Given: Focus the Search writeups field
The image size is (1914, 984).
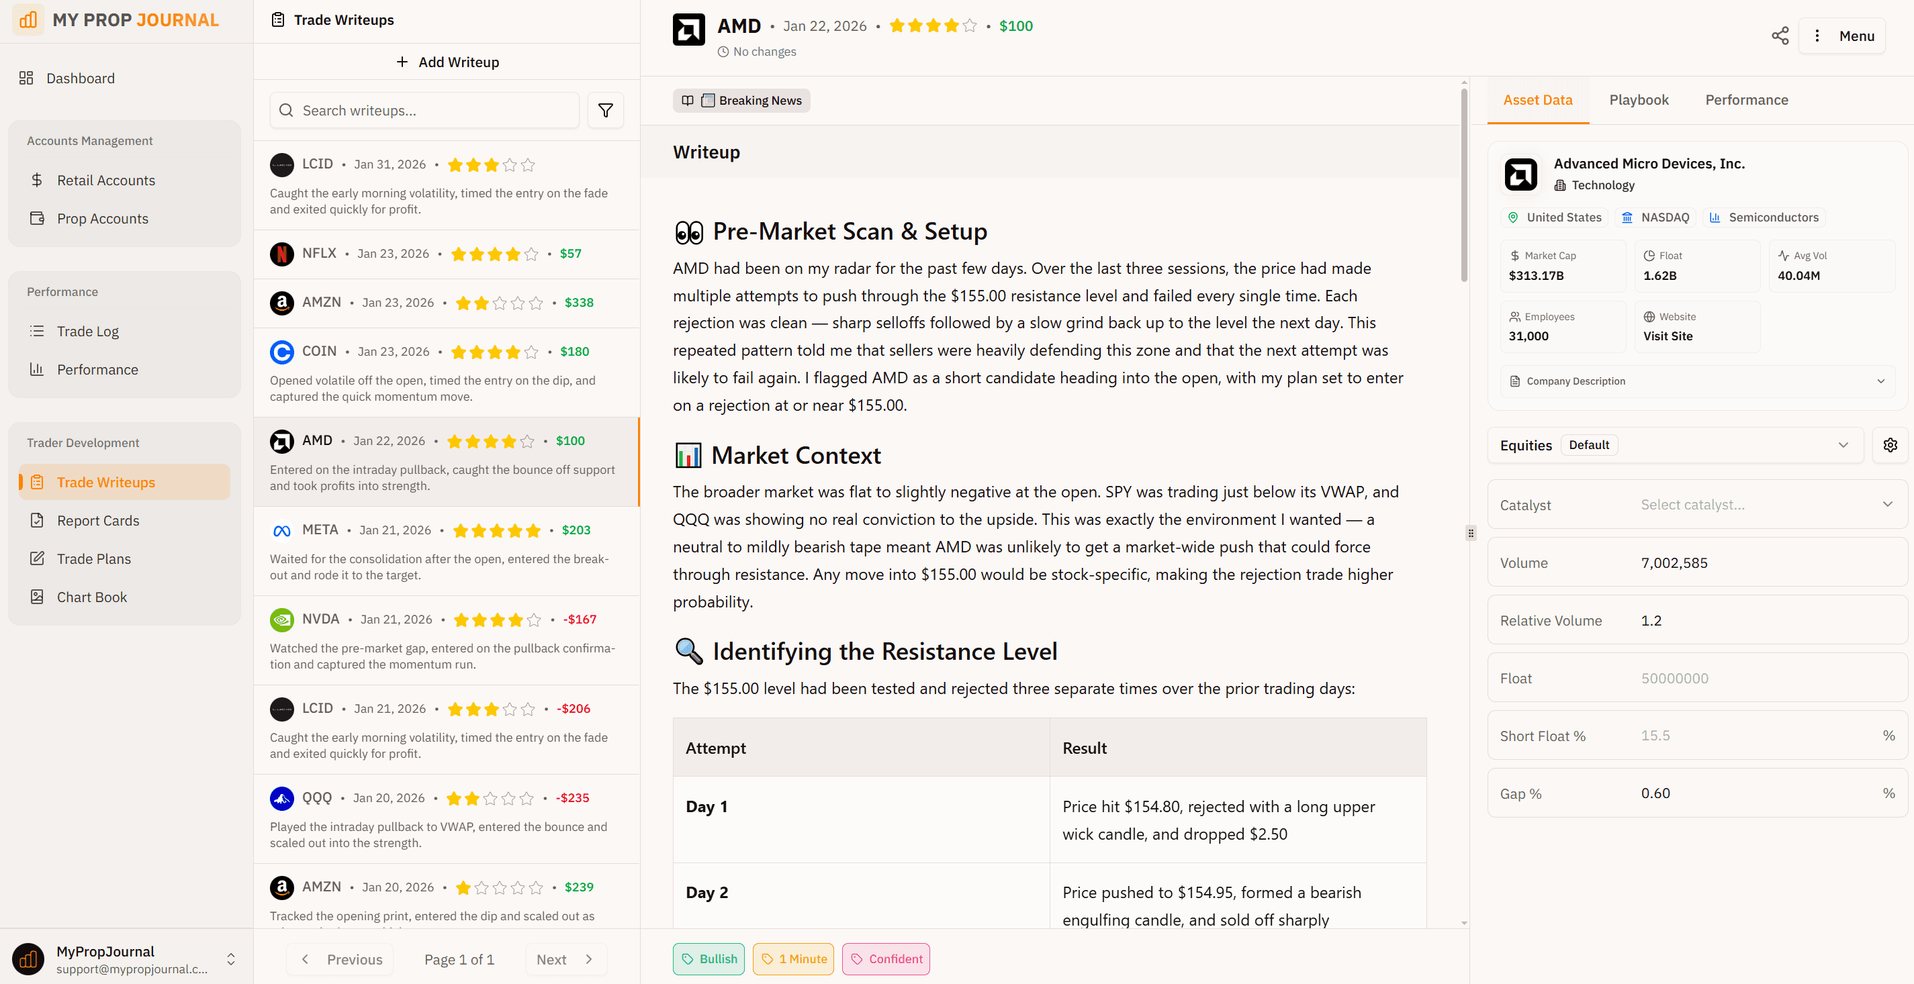Looking at the screenshot, I should click(x=424, y=111).
